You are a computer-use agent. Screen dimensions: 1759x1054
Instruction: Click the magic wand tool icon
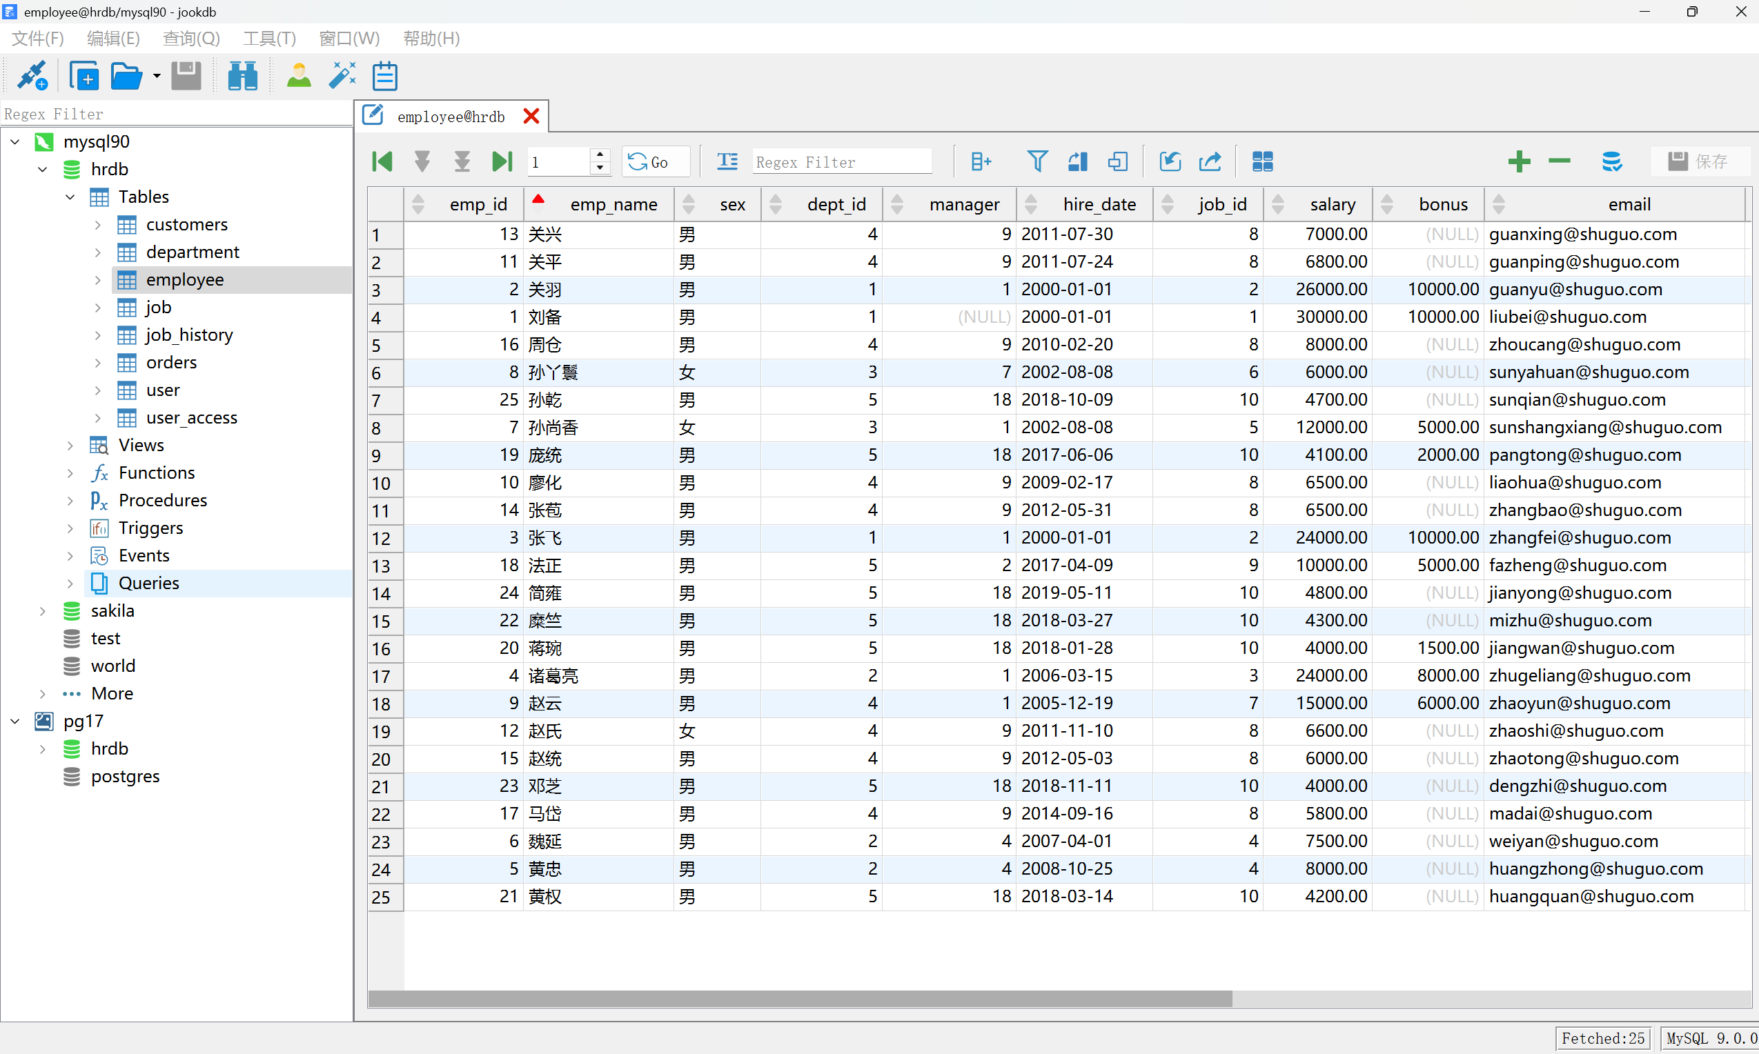342,75
